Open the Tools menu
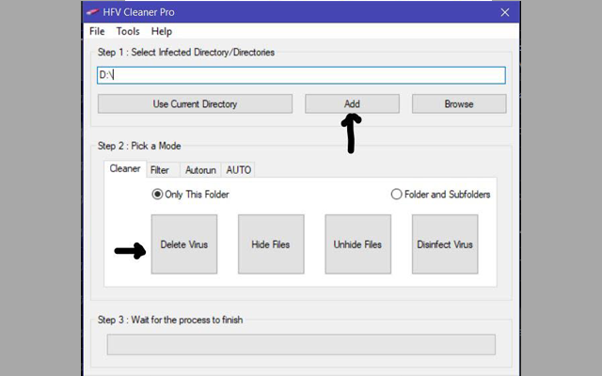 click(x=128, y=31)
